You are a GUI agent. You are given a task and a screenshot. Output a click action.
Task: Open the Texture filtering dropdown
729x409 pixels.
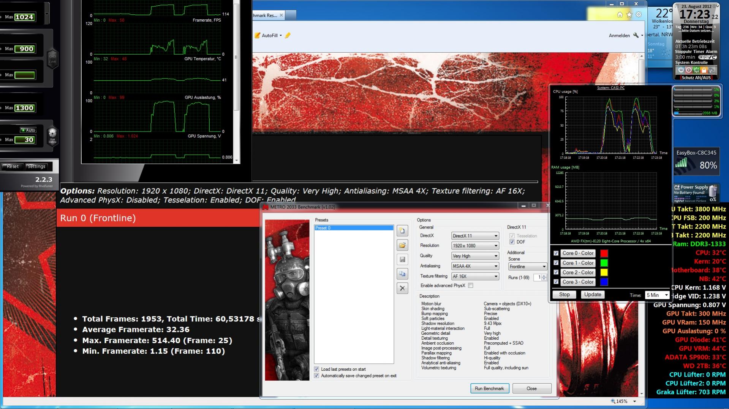pyautogui.click(x=475, y=276)
